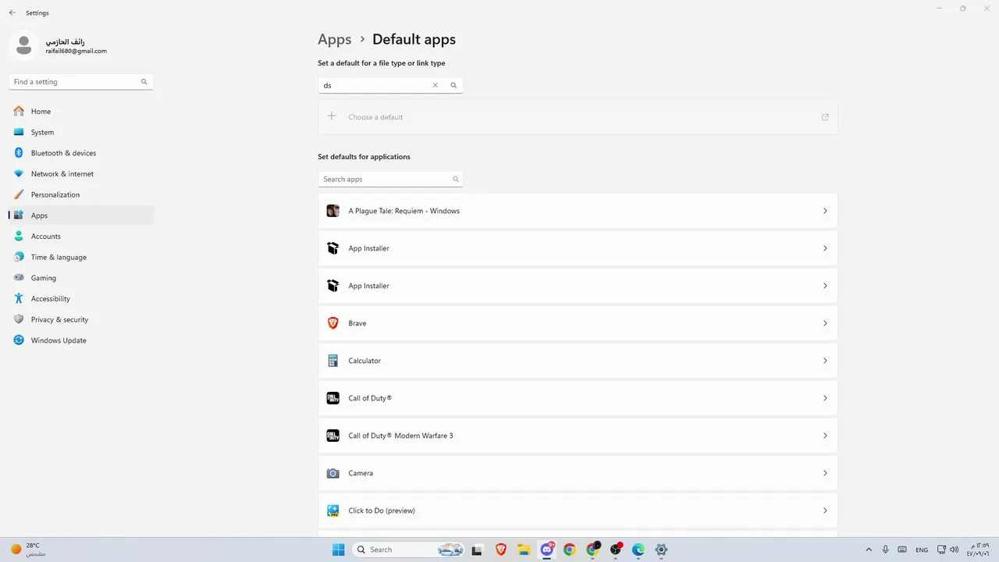Click the taskbar Search box

(408, 550)
